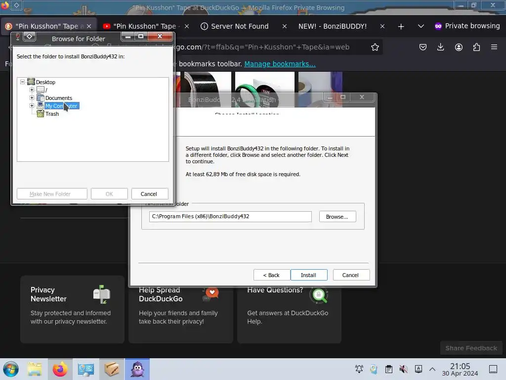Image resolution: width=506 pixels, height=380 pixels.
Task: Select Trash in the folder tree
Action: tap(52, 114)
